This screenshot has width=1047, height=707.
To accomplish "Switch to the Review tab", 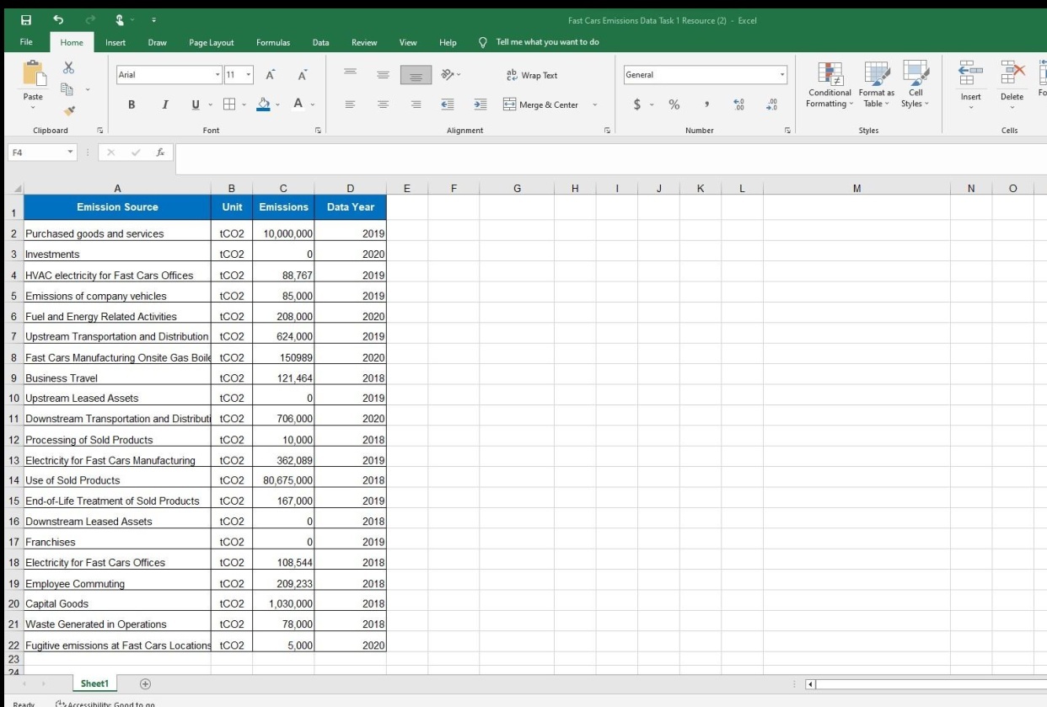I will tap(364, 42).
